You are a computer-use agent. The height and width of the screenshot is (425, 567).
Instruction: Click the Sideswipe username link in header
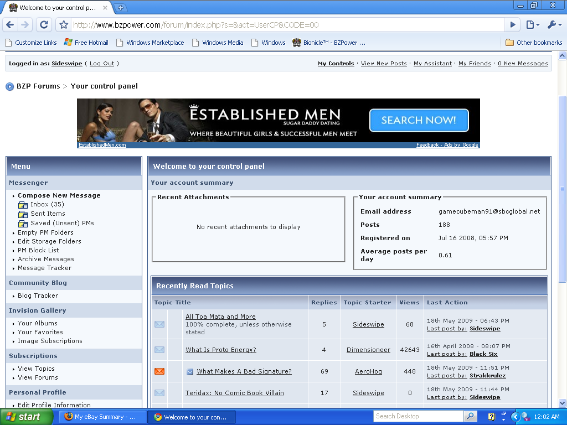[x=67, y=63]
